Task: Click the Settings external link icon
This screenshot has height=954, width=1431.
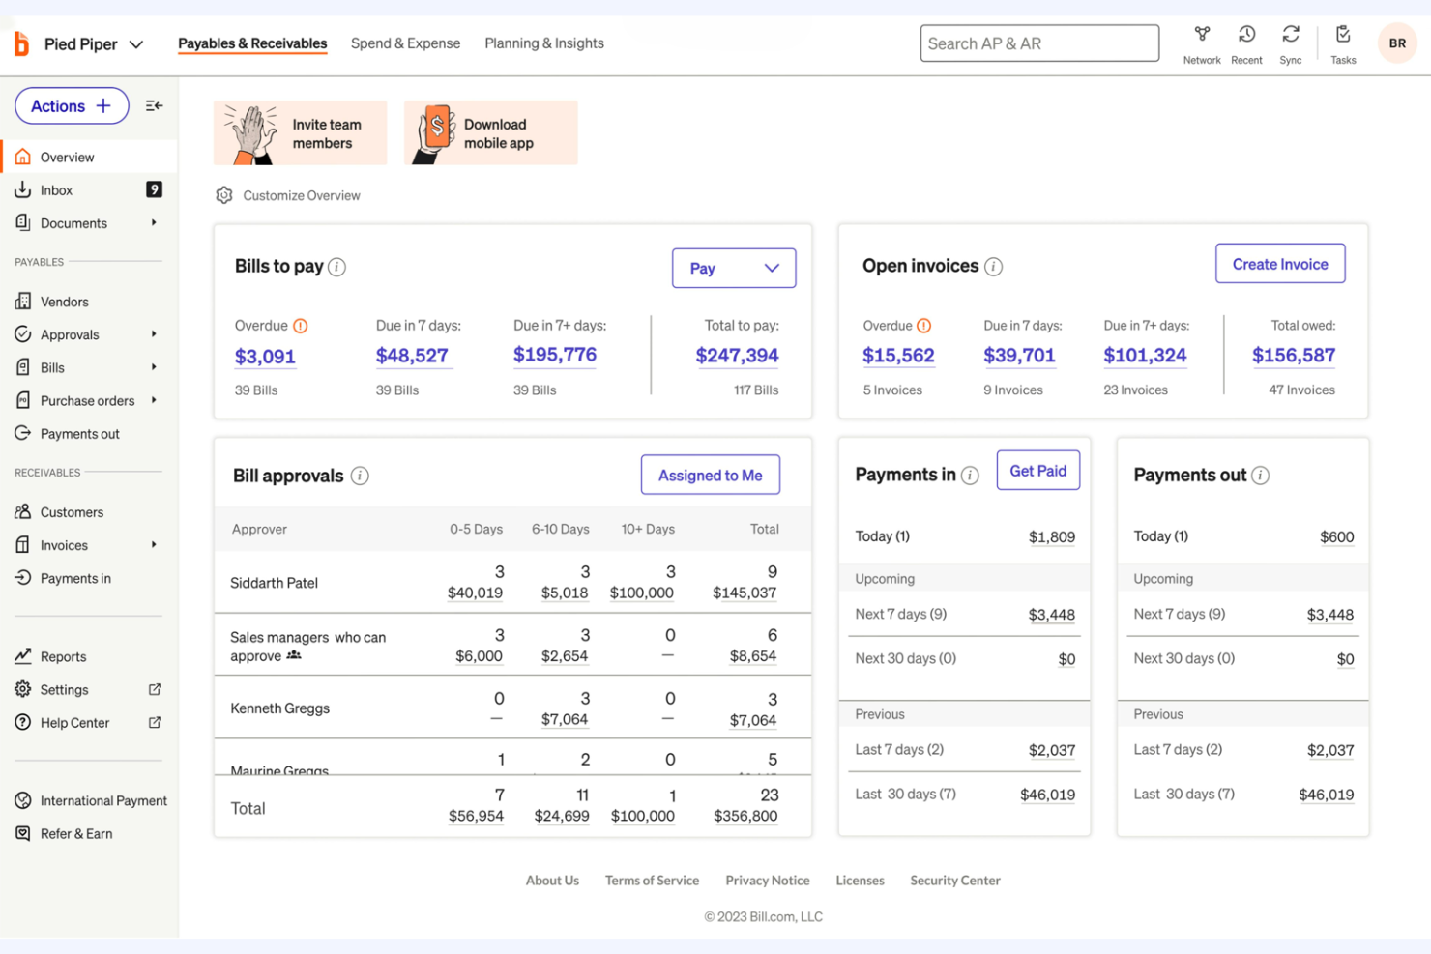Action: [155, 689]
